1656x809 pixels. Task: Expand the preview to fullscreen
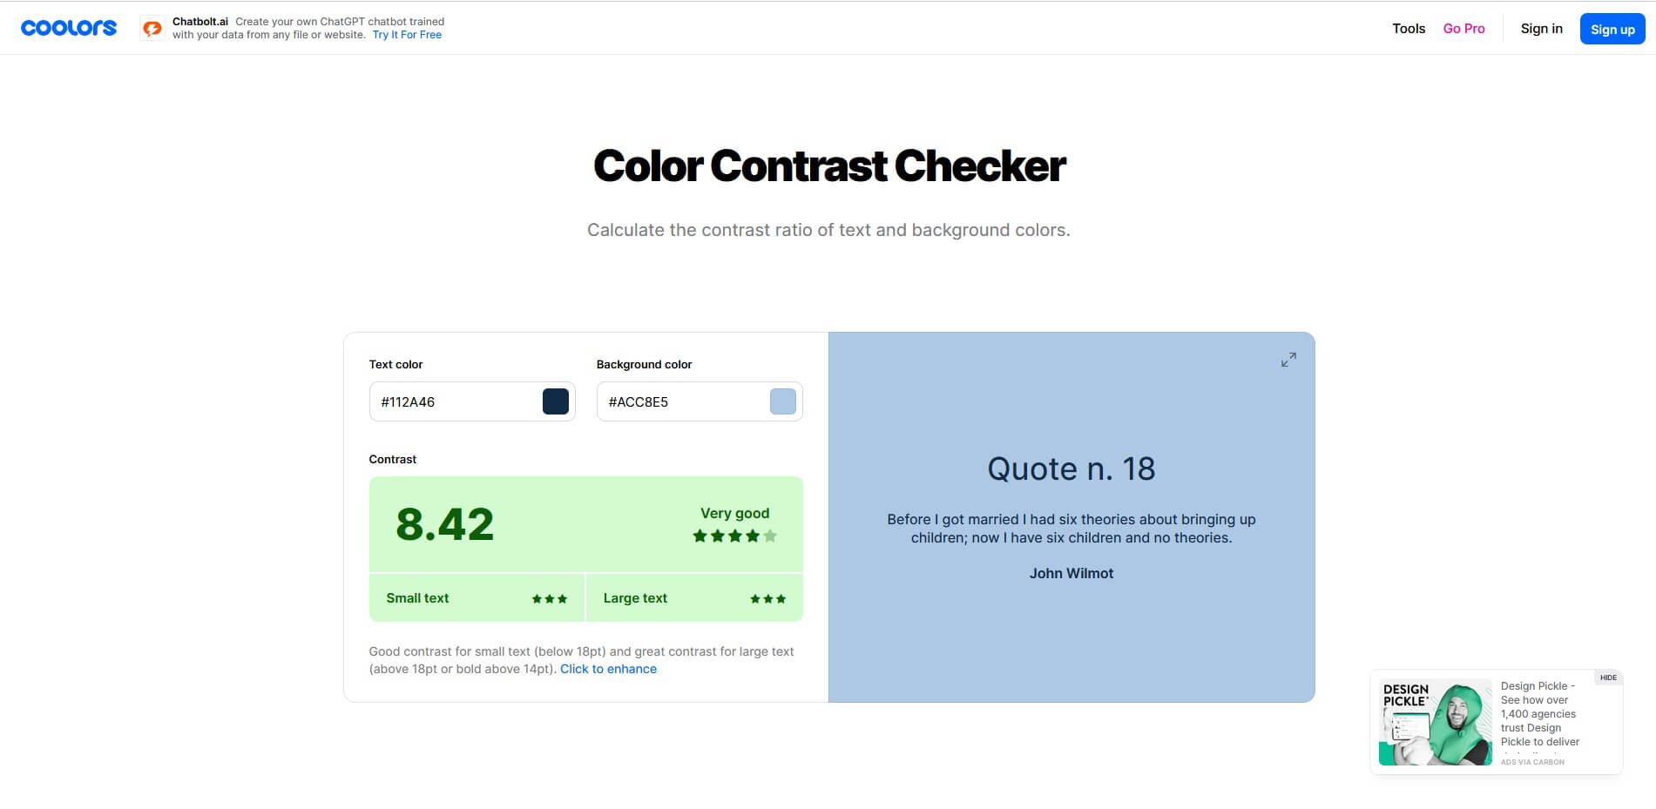(1288, 360)
